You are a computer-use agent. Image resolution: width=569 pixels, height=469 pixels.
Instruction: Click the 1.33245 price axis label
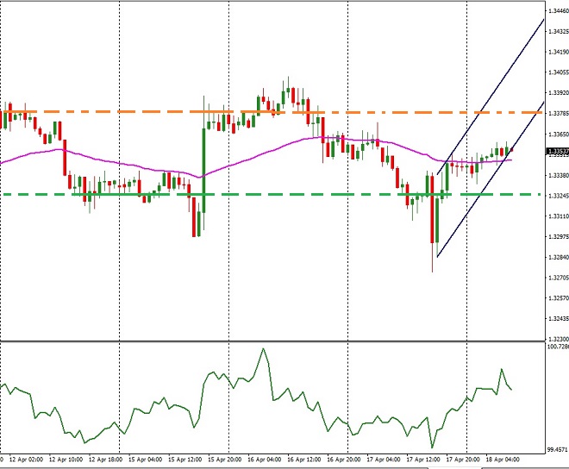coord(559,196)
